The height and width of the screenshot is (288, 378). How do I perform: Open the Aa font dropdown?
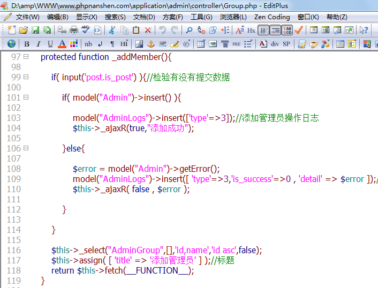240,30
